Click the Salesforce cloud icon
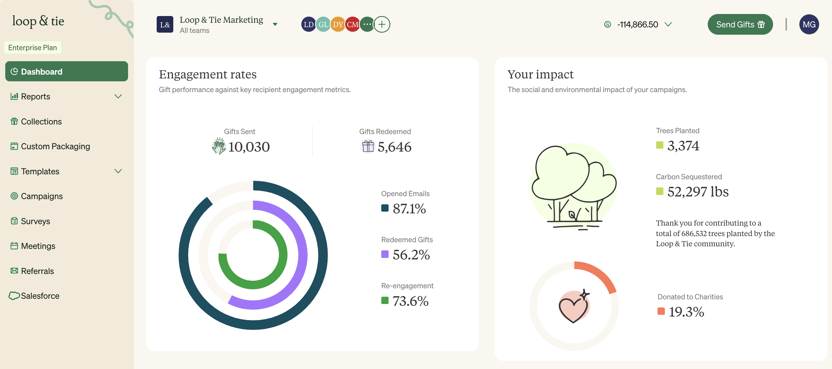 [14, 296]
